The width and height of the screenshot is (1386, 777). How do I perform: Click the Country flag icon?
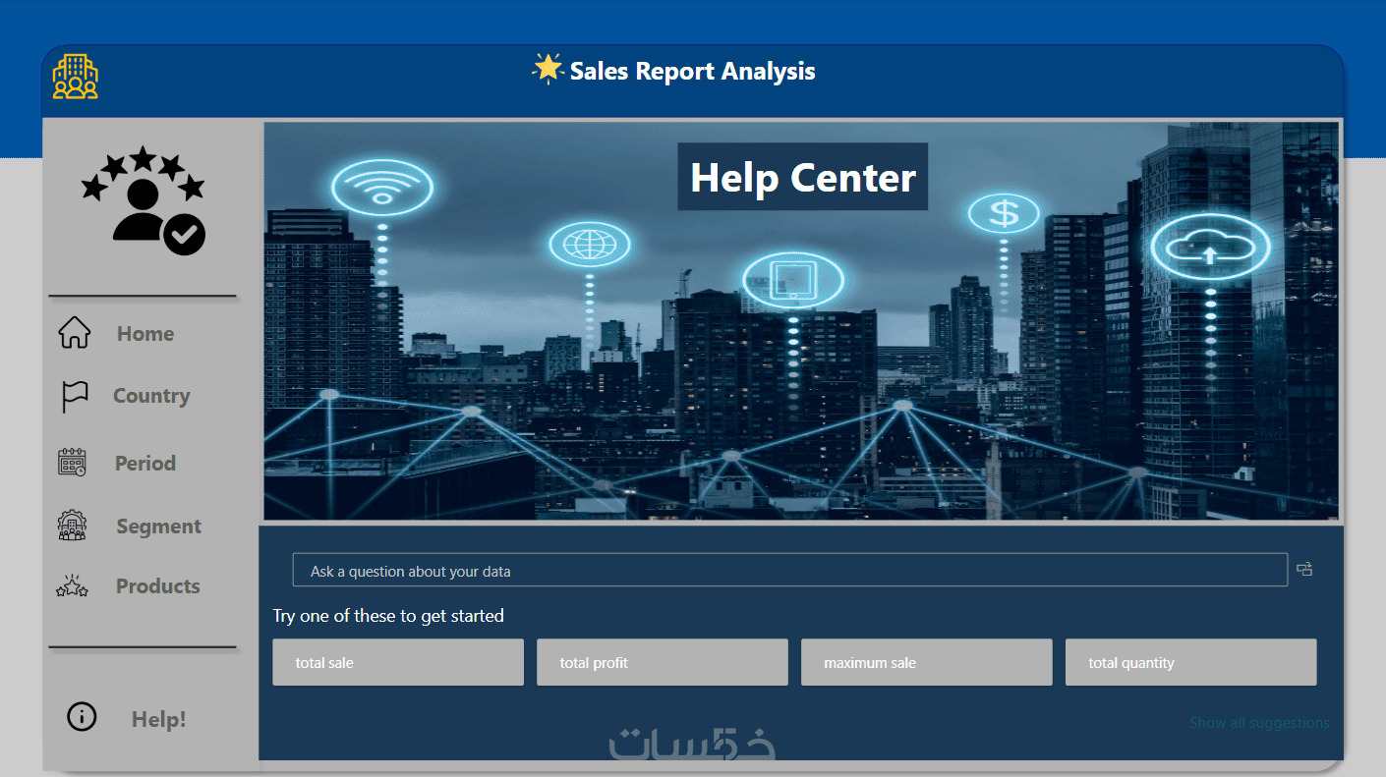pos(75,397)
